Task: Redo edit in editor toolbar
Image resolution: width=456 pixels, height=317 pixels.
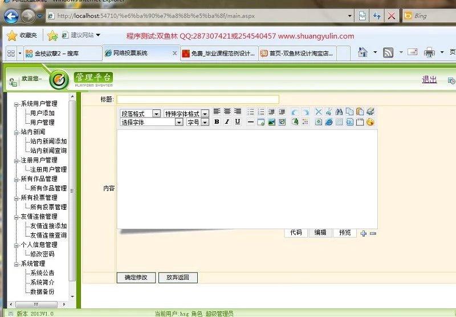Action: pos(306,112)
